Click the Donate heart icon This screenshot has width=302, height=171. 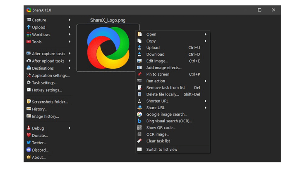(29, 135)
